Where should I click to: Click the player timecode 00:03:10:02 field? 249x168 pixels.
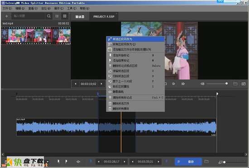click(88, 84)
